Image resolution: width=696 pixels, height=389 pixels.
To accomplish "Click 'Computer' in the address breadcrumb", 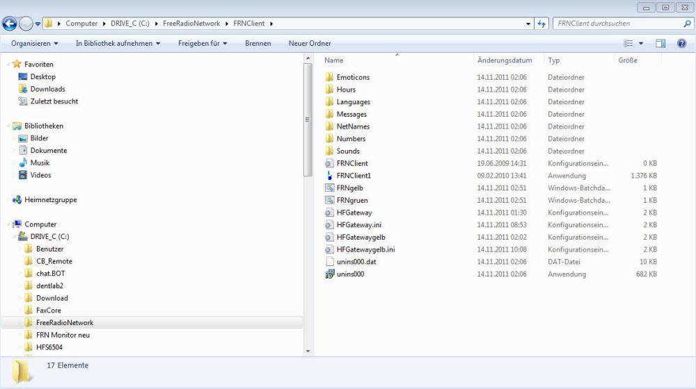I will click(x=81, y=24).
